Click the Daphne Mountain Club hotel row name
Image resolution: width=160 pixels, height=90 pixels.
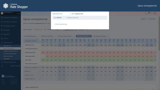point(30,52)
